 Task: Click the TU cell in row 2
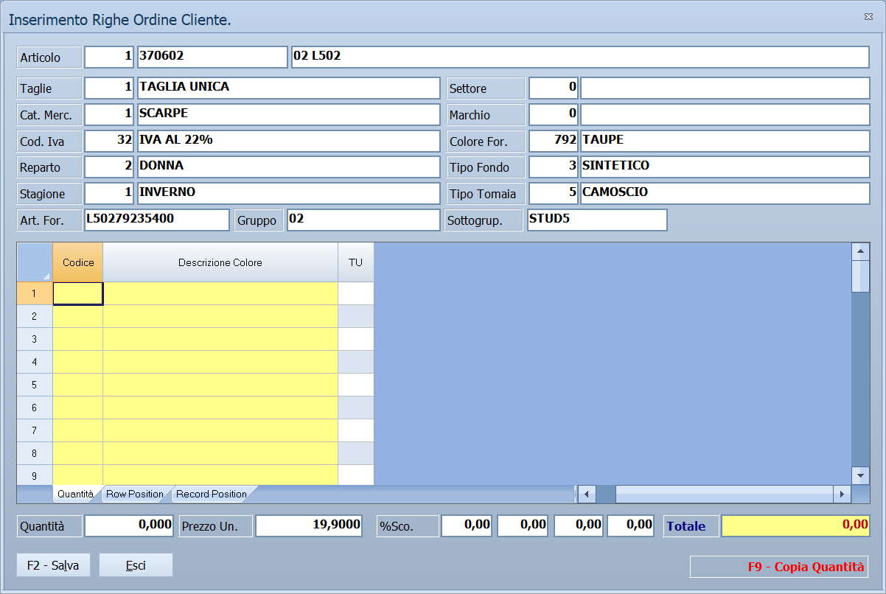356,316
